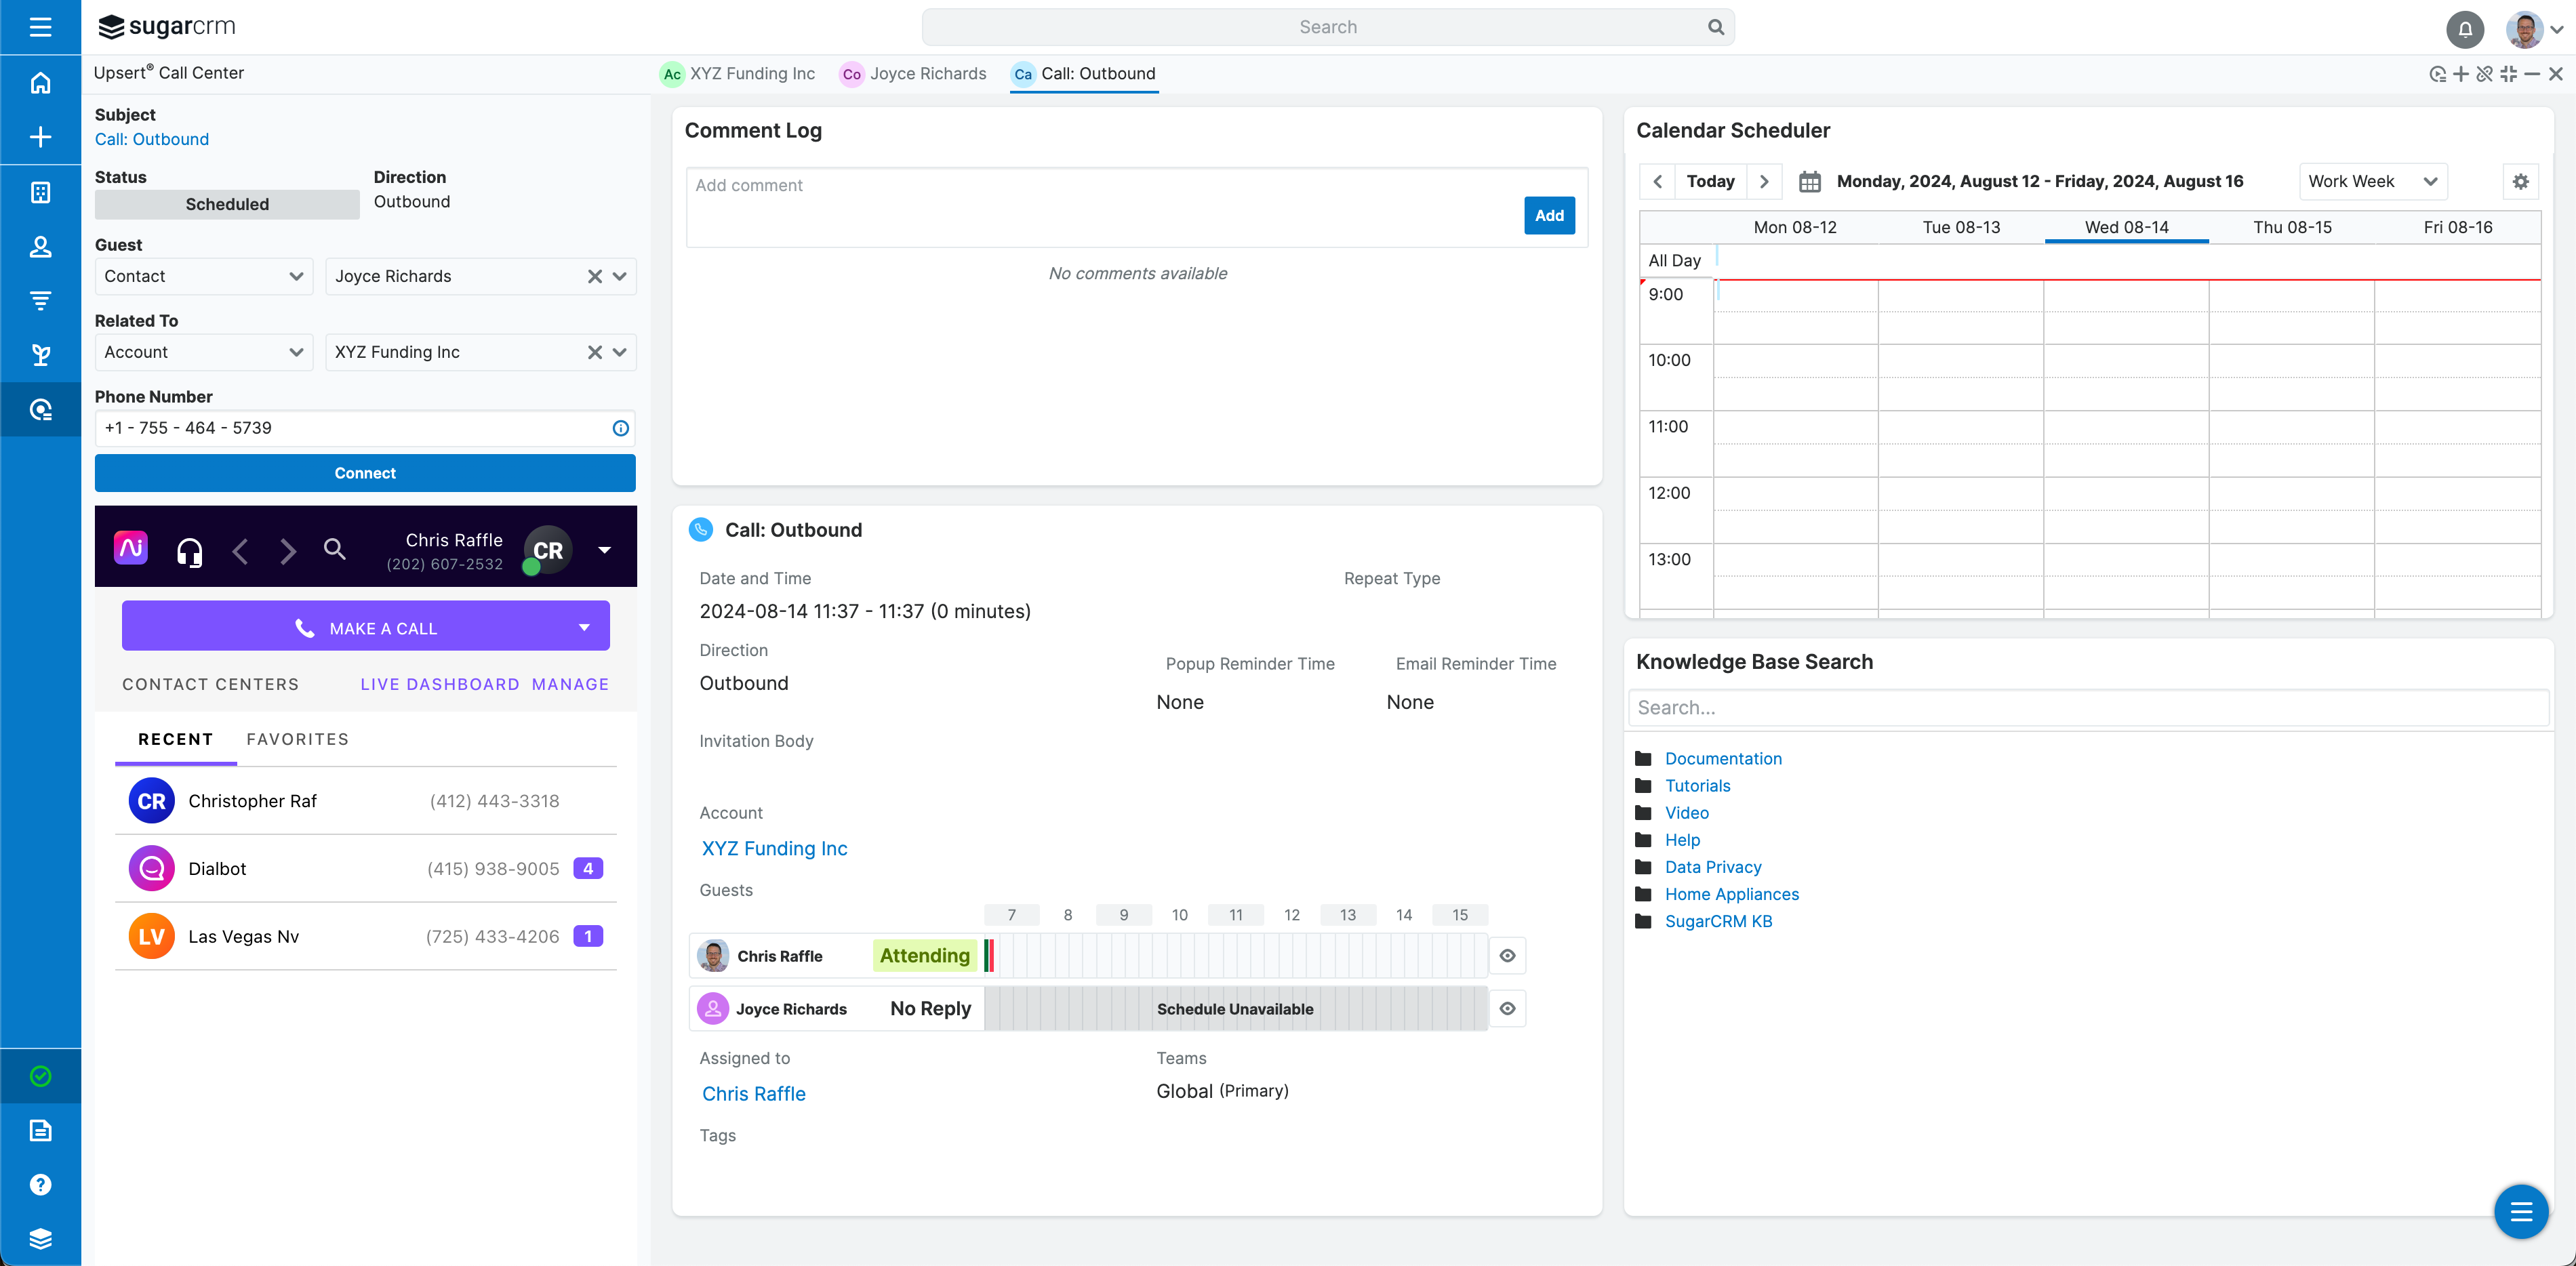
Task: Click the phone number info circle icon
Action: [621, 428]
